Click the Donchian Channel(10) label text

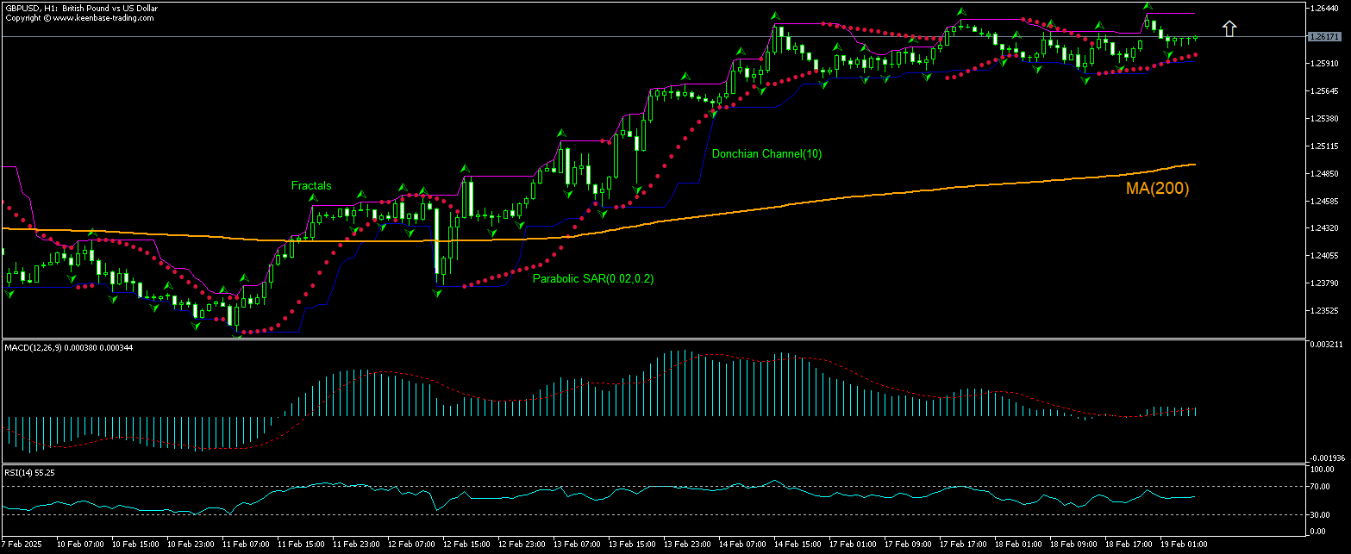[x=767, y=154]
